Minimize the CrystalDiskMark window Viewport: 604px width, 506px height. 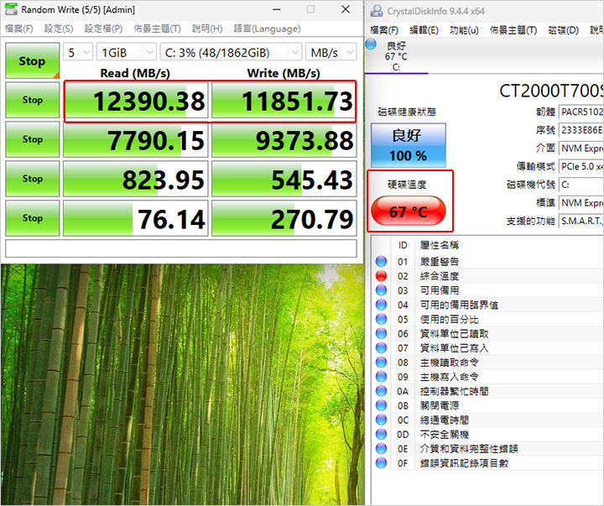(x=277, y=9)
